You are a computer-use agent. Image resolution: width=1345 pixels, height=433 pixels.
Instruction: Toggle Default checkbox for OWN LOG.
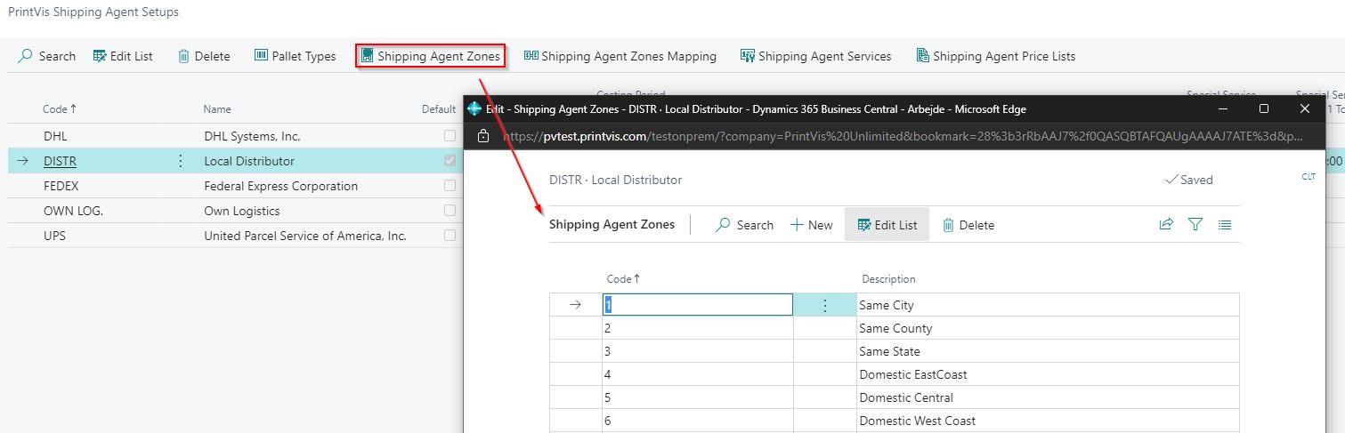pyautogui.click(x=450, y=211)
